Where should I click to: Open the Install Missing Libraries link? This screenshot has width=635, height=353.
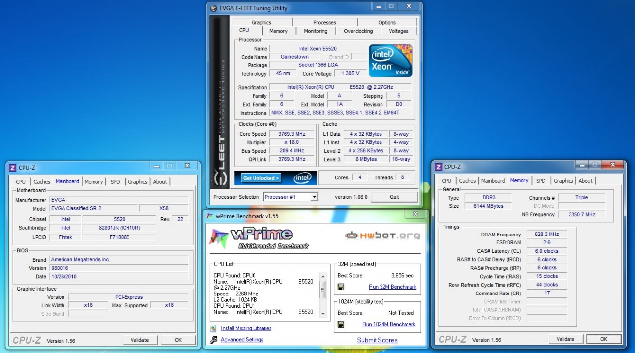pos(246,328)
